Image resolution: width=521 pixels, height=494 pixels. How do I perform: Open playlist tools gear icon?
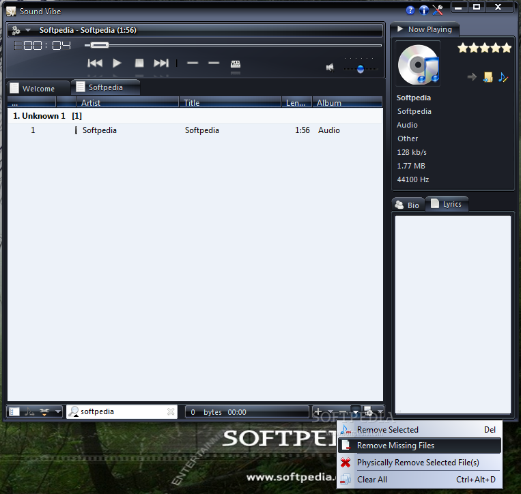click(368, 411)
